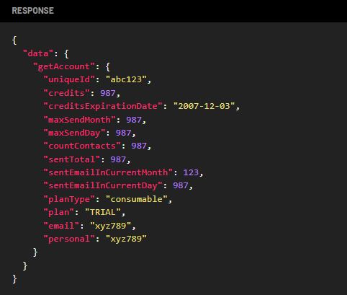Select the "getAccount" key
347x295 pixels.
64,66
